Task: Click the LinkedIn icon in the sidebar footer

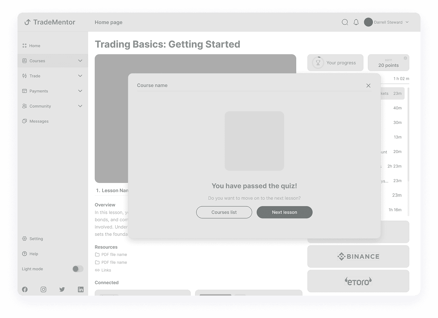Action: coord(81,289)
